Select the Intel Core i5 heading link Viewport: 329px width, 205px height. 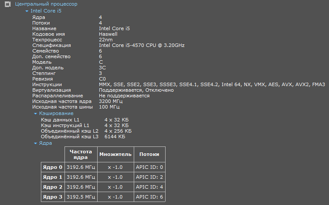pos(46,11)
